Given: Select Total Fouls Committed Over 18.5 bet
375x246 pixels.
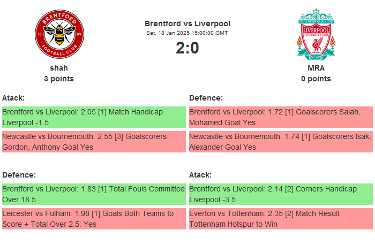Looking at the screenshot, I should click(x=93, y=194).
